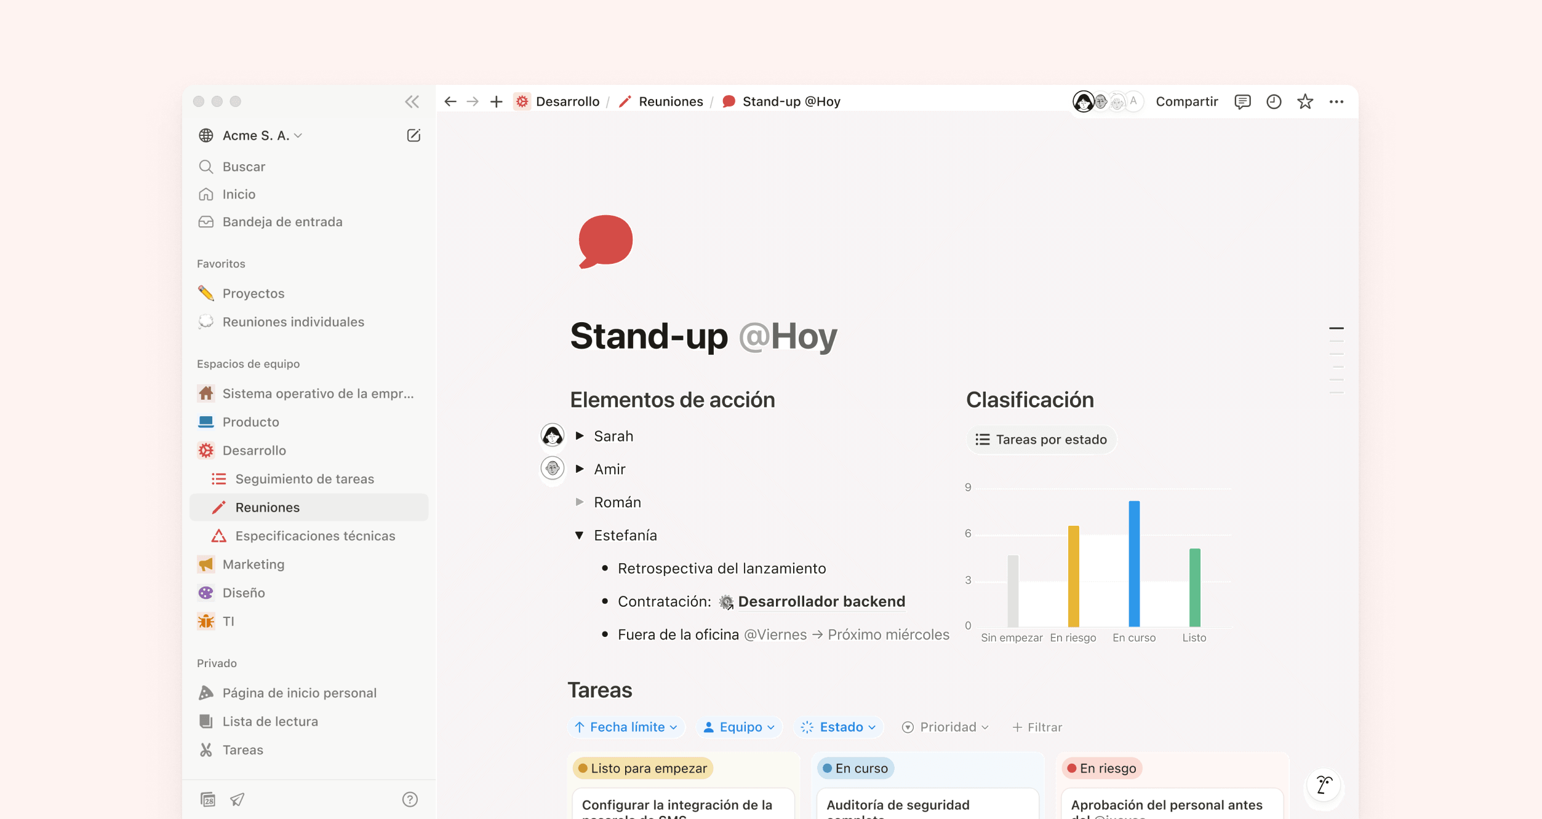The height and width of the screenshot is (819, 1542).
Task: Open comments panel icon
Action: 1242,101
